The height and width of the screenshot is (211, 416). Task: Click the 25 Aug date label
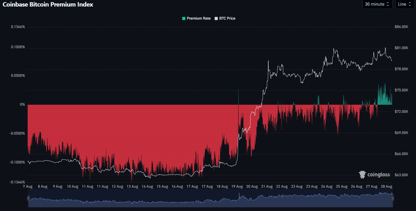coord(341,187)
